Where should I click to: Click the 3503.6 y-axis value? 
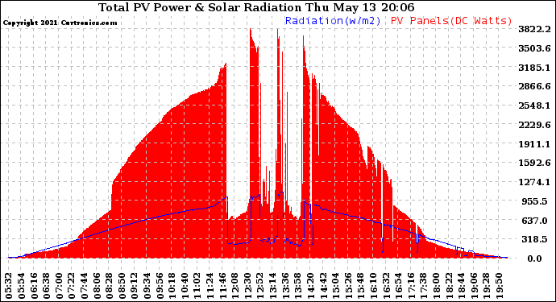pos(534,48)
